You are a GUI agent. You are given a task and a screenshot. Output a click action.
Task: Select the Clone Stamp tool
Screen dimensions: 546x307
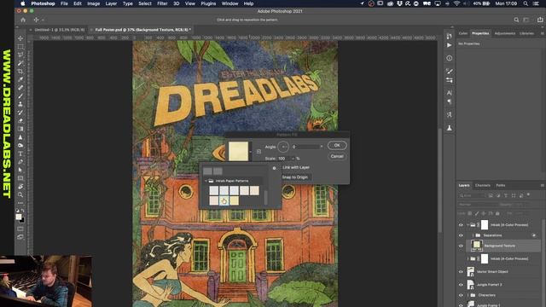pyautogui.click(x=20, y=104)
